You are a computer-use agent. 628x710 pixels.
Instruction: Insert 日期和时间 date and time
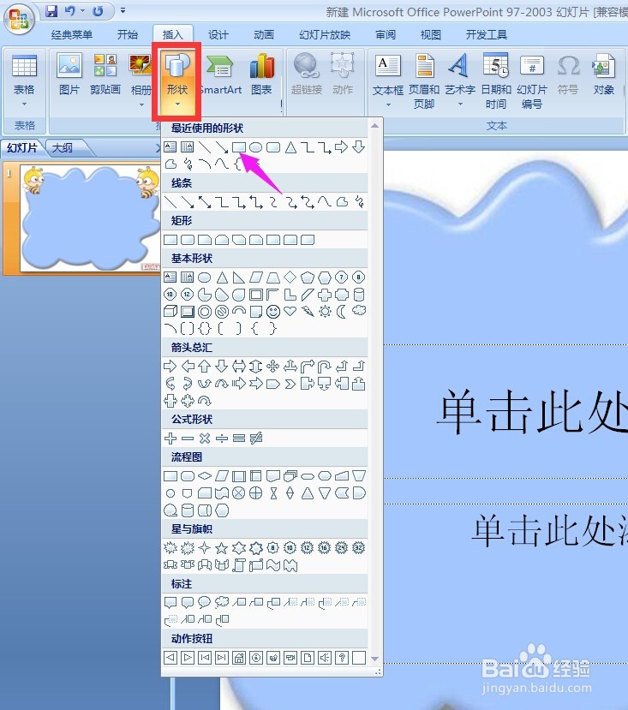tap(496, 81)
